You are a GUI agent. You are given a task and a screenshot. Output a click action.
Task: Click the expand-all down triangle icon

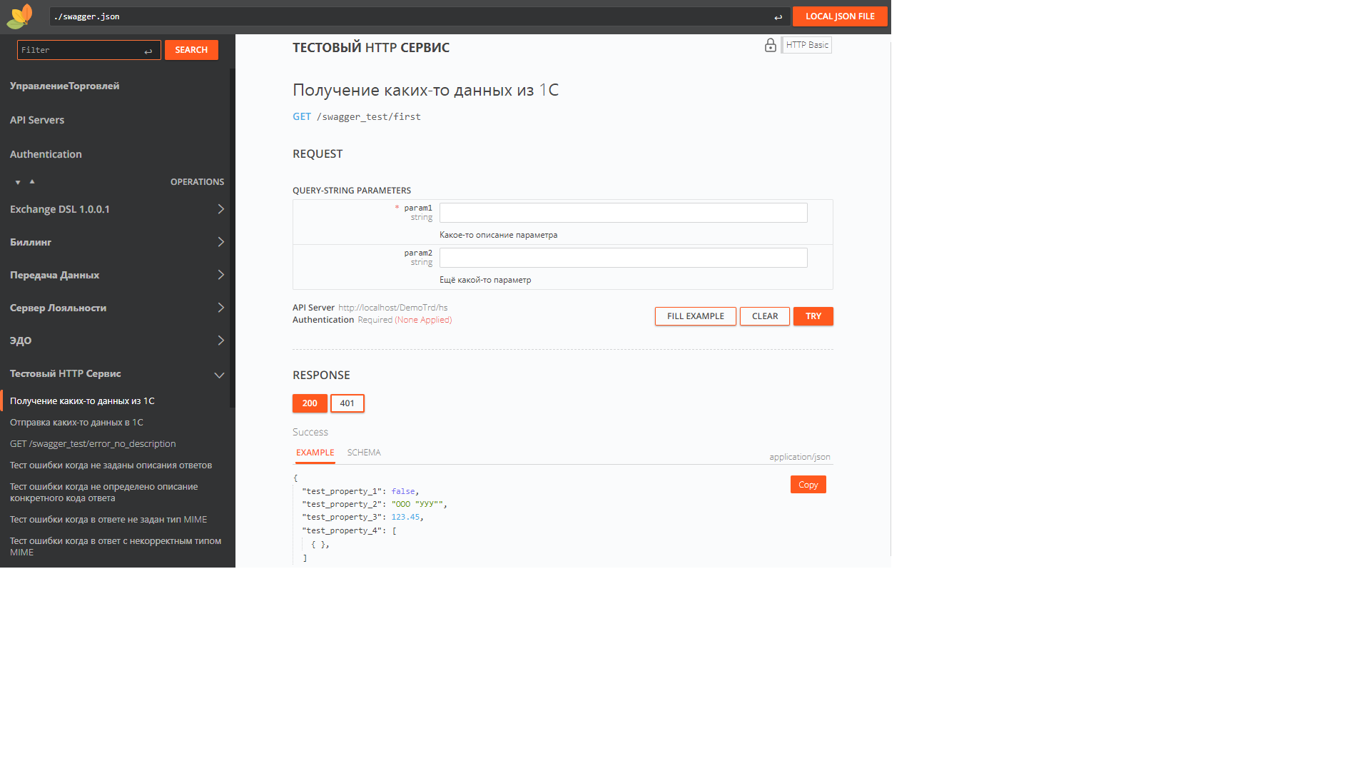(18, 183)
